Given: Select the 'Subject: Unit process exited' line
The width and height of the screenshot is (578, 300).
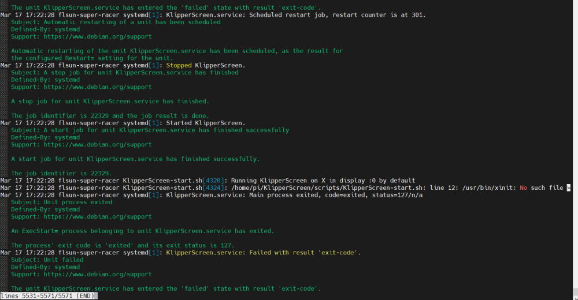Looking at the screenshot, I should point(62,202).
